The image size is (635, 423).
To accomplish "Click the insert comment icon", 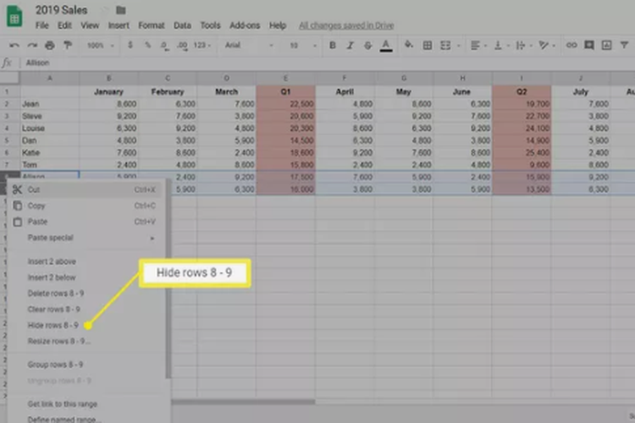I will pos(588,45).
